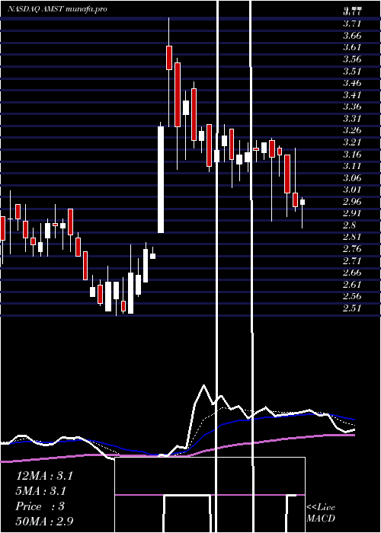The image size is (381, 533).
Task: Click the 3.26 price axis label
Action: (x=352, y=130)
